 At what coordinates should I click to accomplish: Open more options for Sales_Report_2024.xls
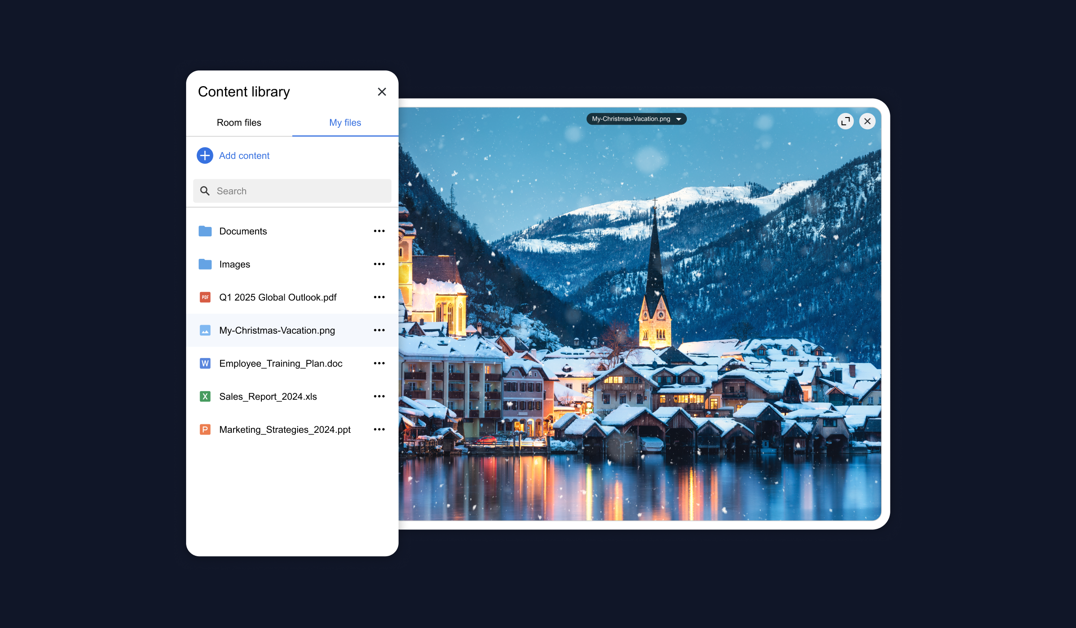(379, 397)
